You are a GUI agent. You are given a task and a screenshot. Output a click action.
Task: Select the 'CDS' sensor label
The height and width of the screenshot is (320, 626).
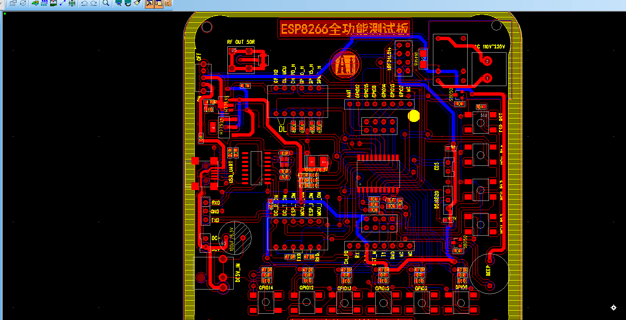click(437, 166)
